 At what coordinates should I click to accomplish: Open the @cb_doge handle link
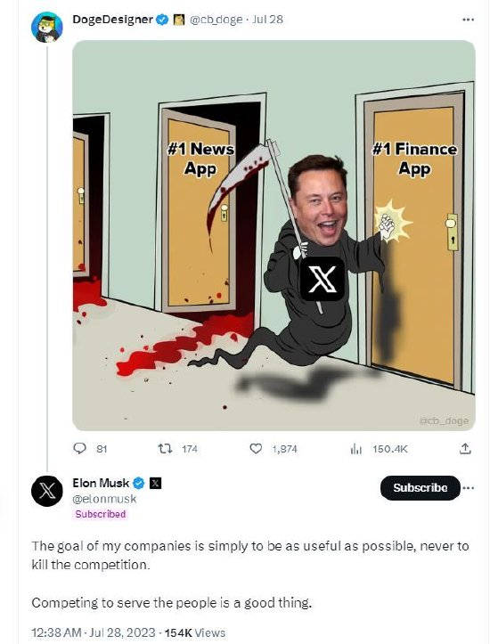tap(216, 20)
